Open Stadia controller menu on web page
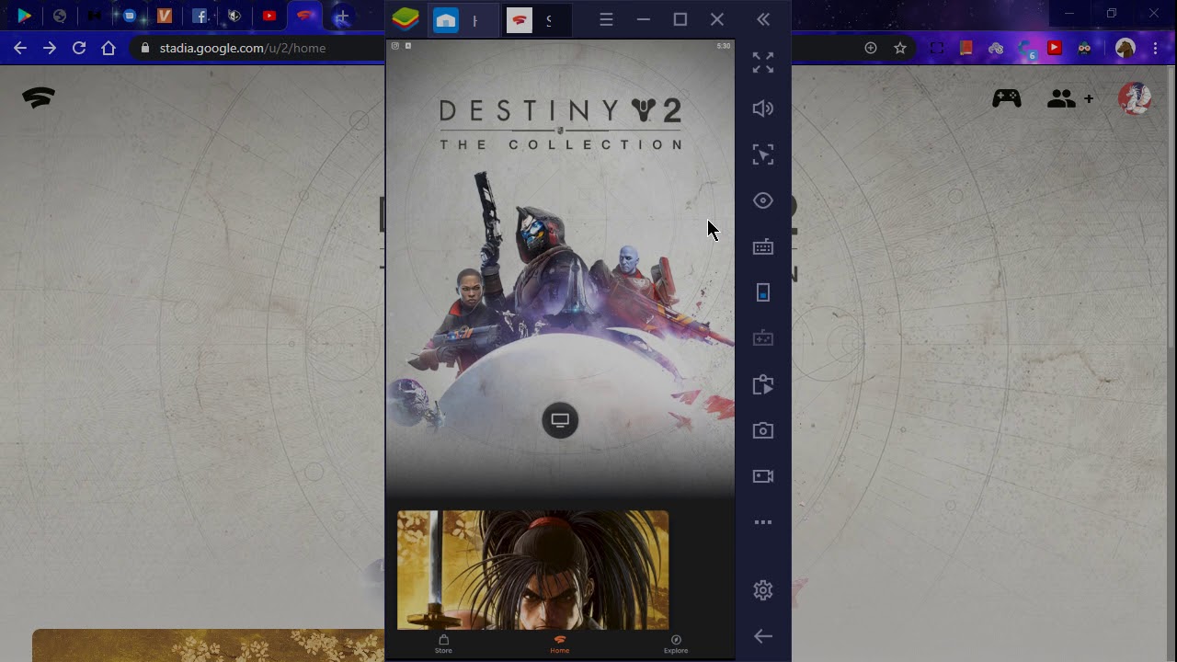 (x=1007, y=97)
